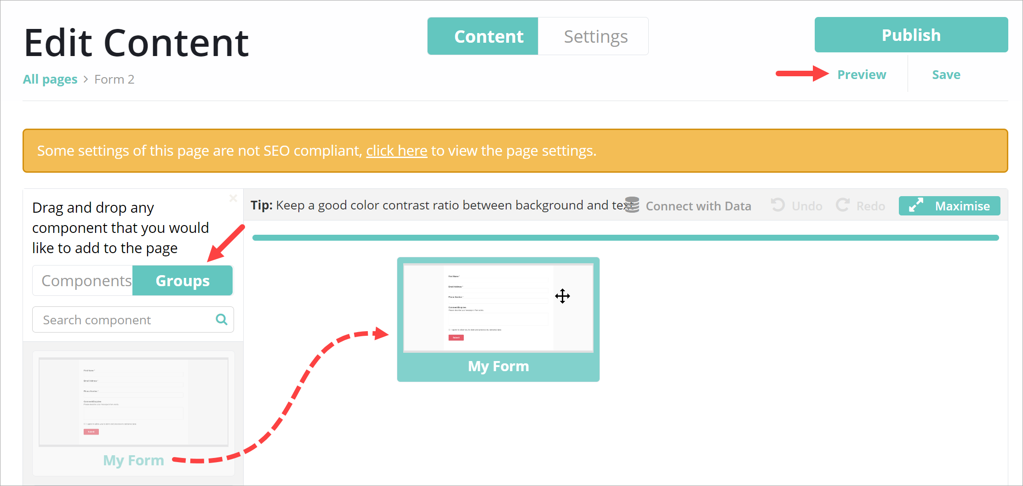Click the Maximise expand arrows icon
This screenshot has width=1023, height=486.
tap(916, 205)
